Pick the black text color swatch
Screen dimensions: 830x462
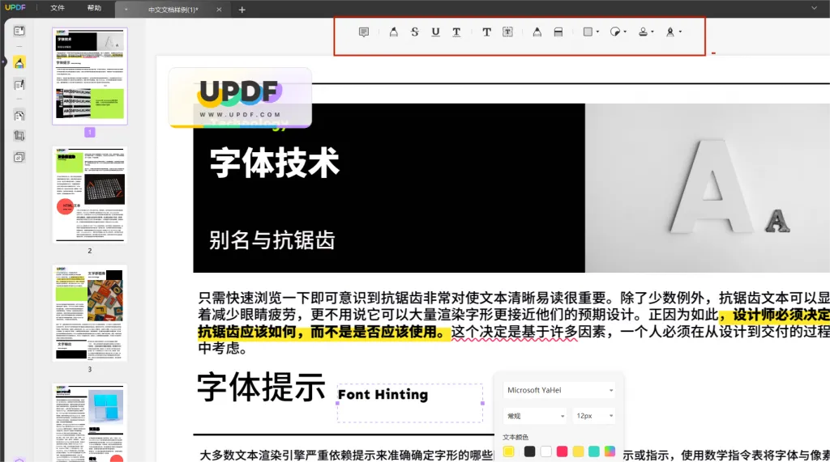(x=529, y=451)
